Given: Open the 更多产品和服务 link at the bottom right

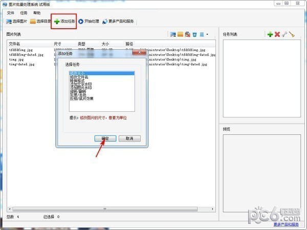Looking at the screenshot, I should (286, 224).
